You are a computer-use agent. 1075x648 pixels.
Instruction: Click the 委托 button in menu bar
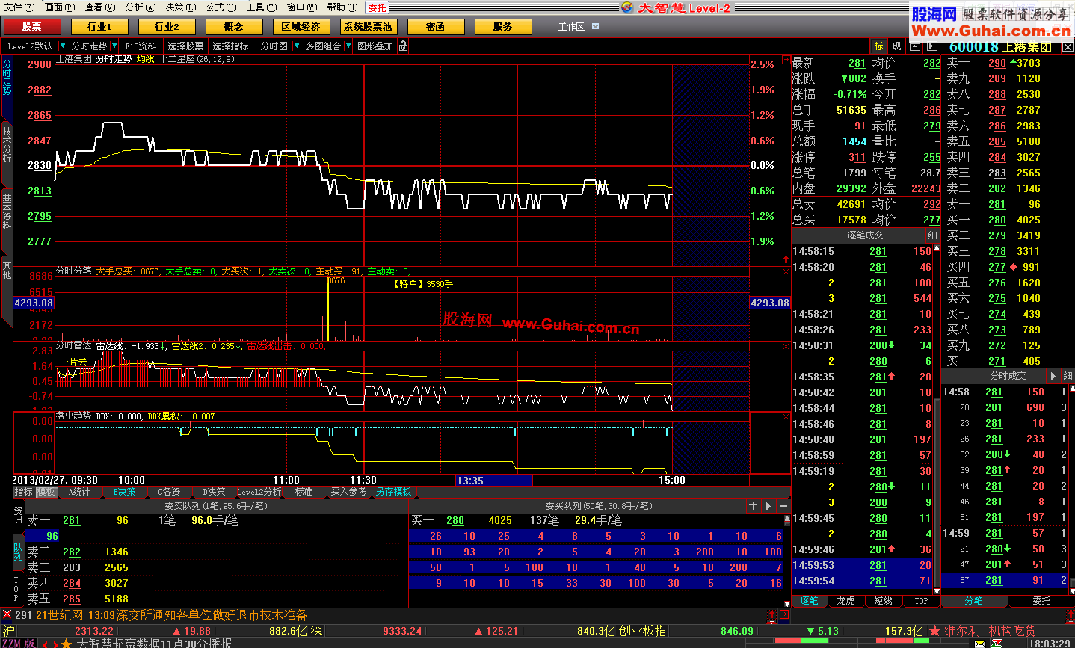[377, 7]
